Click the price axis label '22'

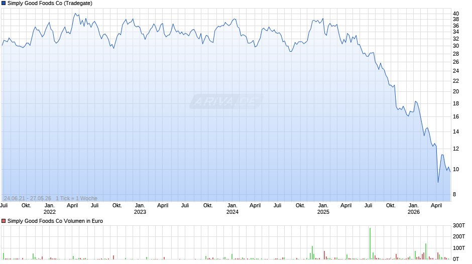point(456,81)
